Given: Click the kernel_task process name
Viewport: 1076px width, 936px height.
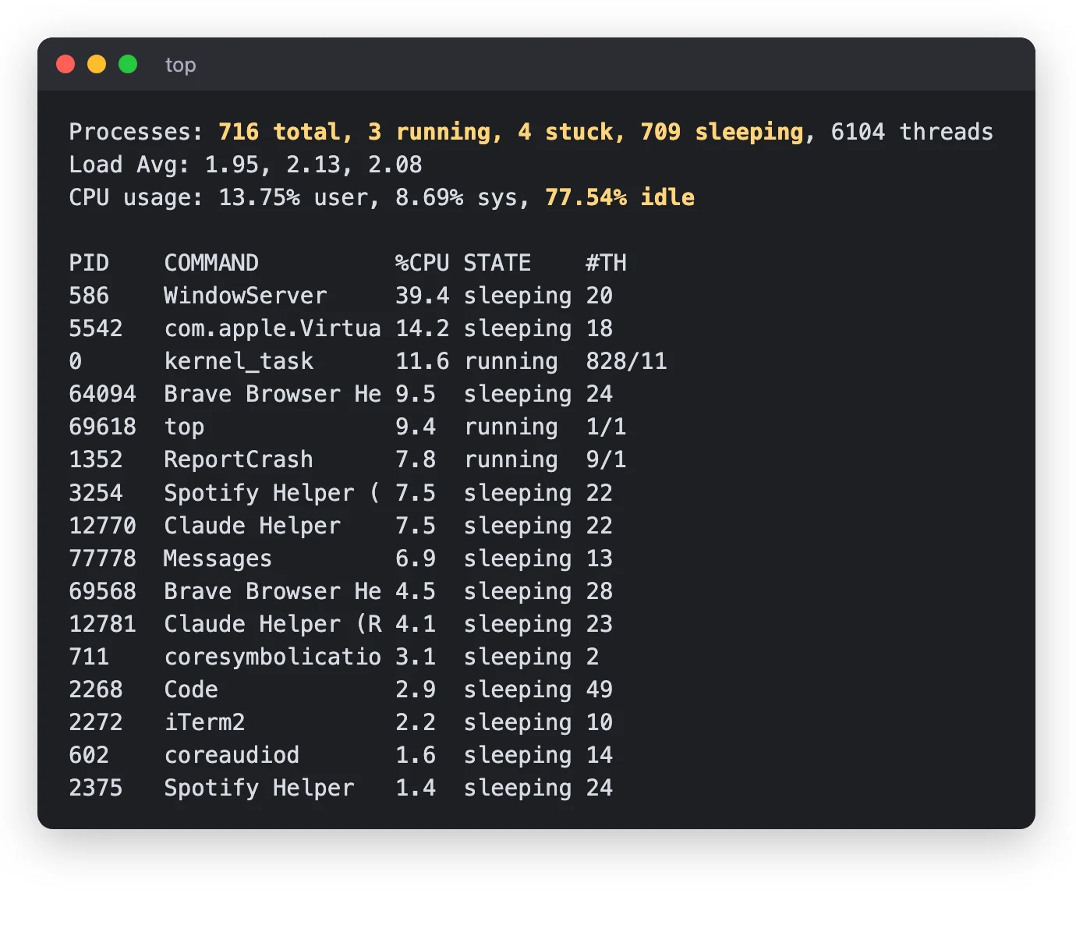Looking at the screenshot, I should [239, 361].
